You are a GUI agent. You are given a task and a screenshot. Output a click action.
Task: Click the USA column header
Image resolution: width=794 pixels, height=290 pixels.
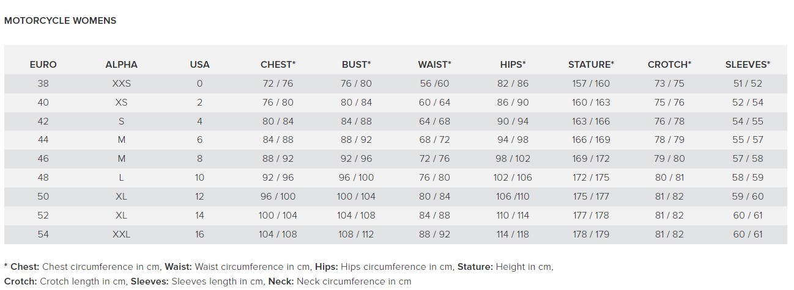[199, 65]
